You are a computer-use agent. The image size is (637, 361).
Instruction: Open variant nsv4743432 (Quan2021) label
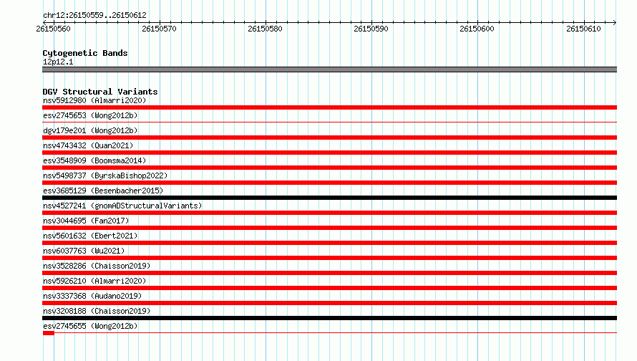point(88,145)
